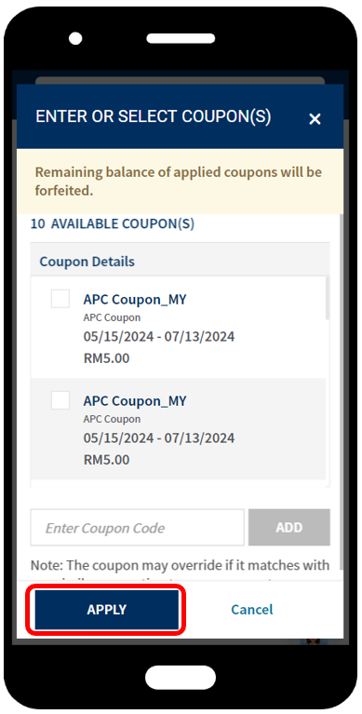Click the 10 AVAILABLE COUPON(S) heading
The width and height of the screenshot is (362, 714).
[x=112, y=224]
